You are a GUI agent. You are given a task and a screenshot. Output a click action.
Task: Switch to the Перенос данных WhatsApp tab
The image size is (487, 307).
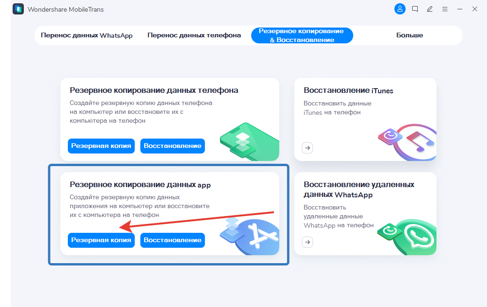[x=87, y=35]
